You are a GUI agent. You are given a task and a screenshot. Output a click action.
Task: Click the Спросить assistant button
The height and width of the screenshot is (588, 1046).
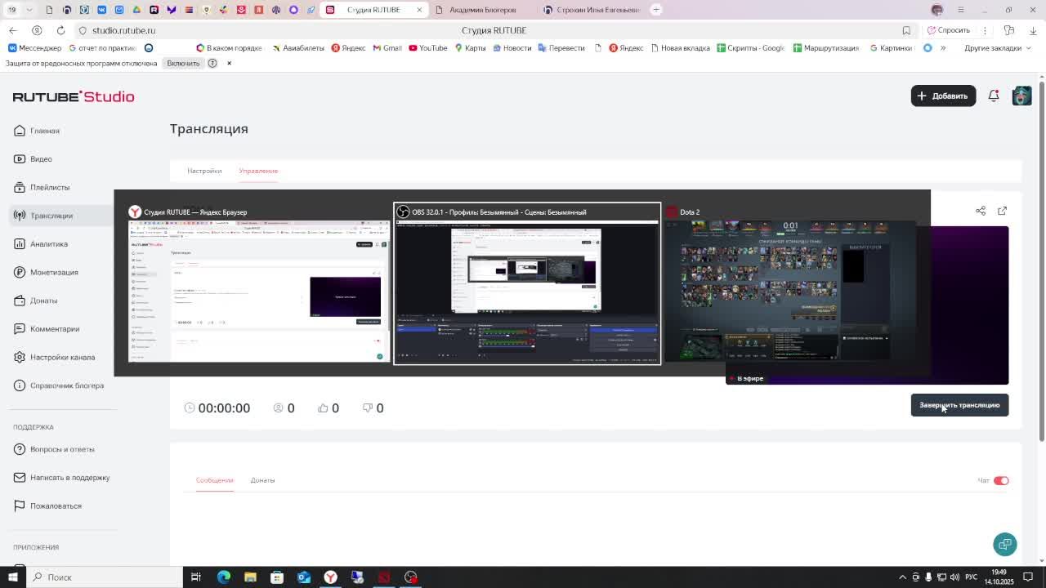pos(949,30)
